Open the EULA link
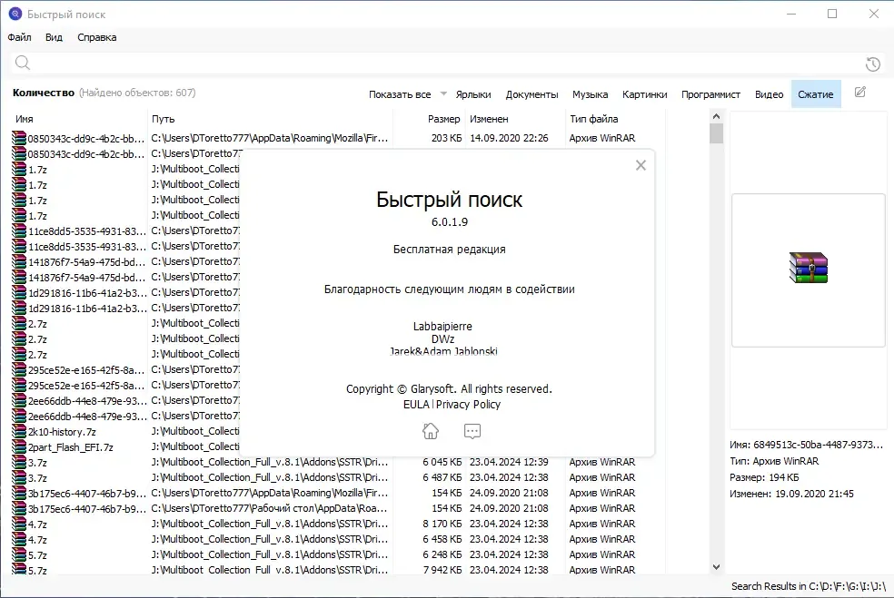This screenshot has height=598, width=894. [x=416, y=405]
